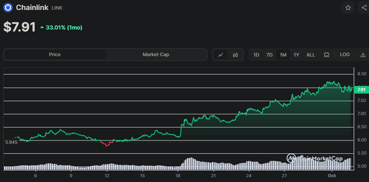Set chart range to 1Y
Image resolution: width=369 pixels, height=182 pixels.
point(296,55)
